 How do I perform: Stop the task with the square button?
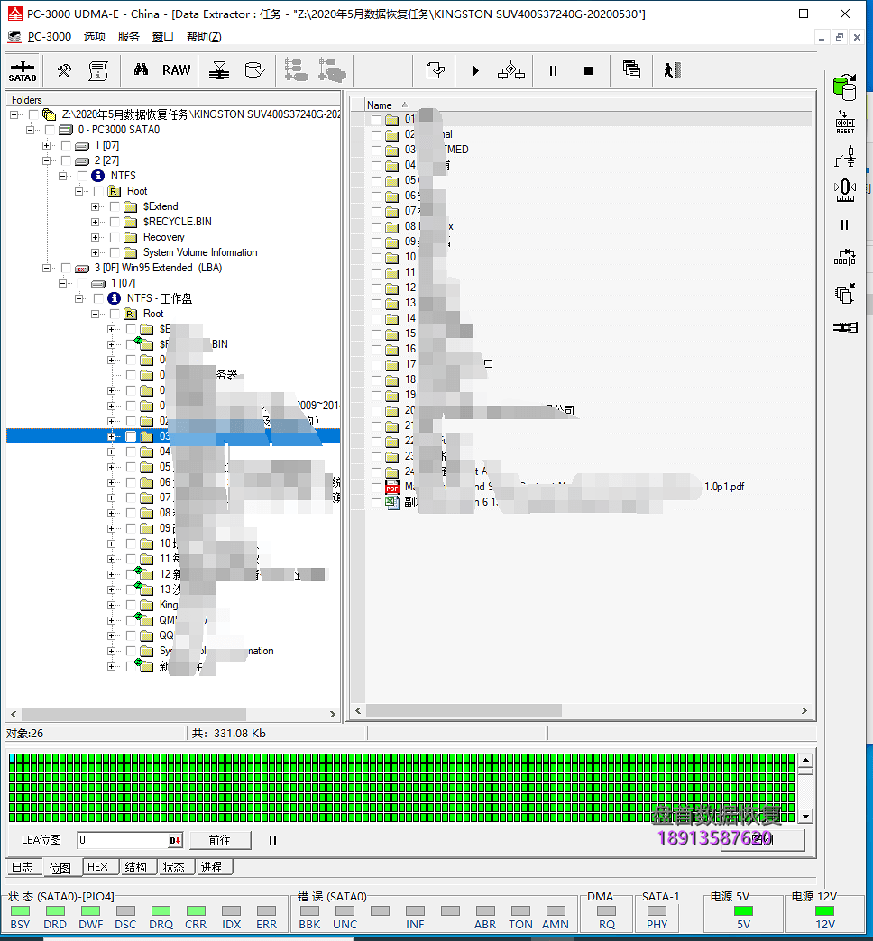pyautogui.click(x=588, y=71)
